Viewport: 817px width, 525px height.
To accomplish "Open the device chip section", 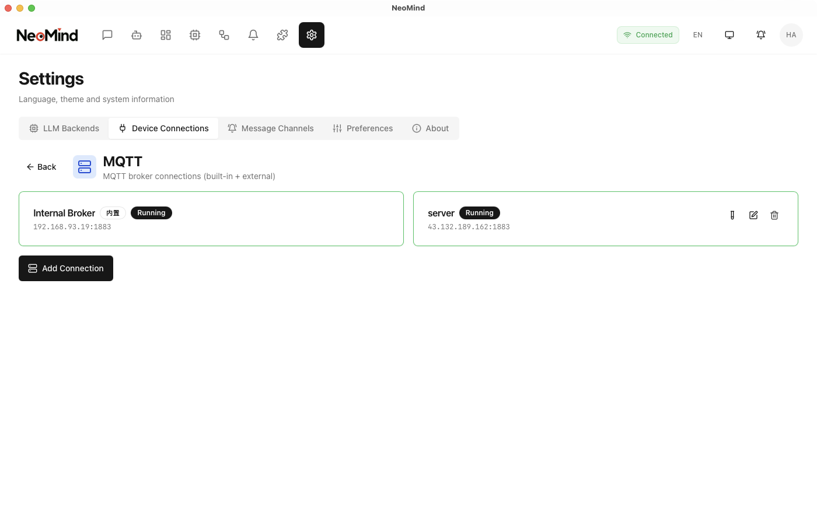I will 195,35.
